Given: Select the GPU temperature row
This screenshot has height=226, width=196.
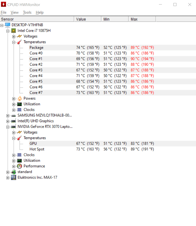Looking at the screenshot, I should [112, 143].
